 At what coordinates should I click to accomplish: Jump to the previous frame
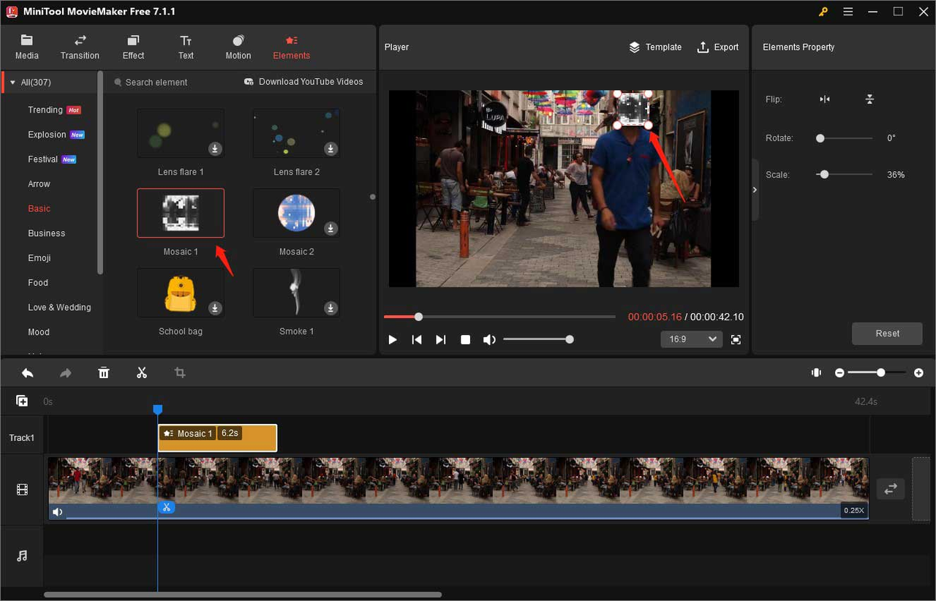tap(417, 340)
